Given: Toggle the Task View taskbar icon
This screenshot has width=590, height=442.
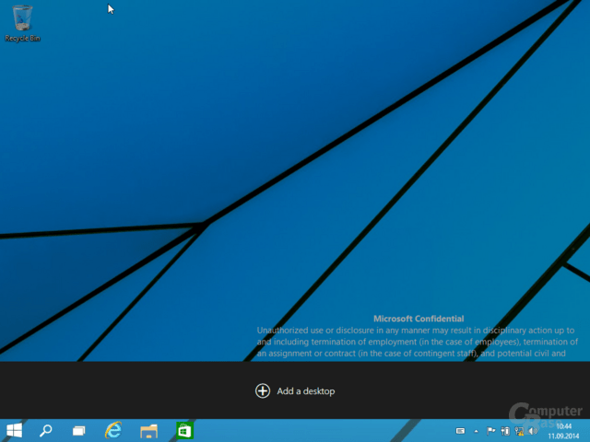Looking at the screenshot, I should click(x=78, y=431).
